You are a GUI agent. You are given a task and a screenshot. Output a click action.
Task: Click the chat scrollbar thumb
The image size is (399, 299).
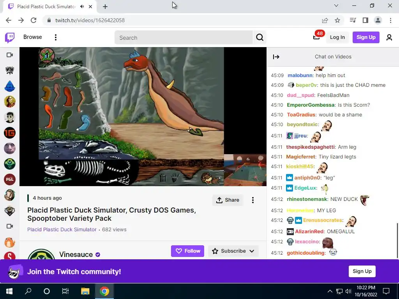397,240
